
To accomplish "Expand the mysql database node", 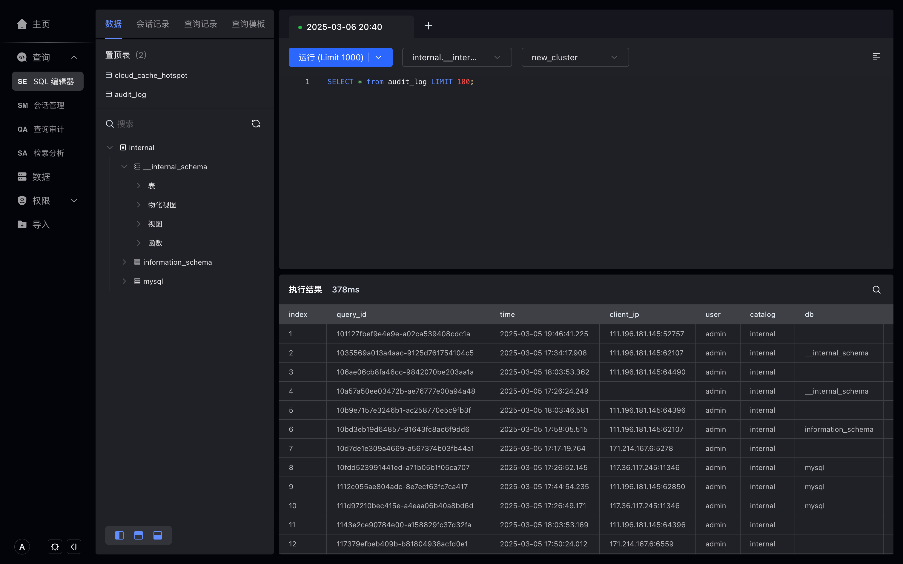I will click(x=124, y=281).
